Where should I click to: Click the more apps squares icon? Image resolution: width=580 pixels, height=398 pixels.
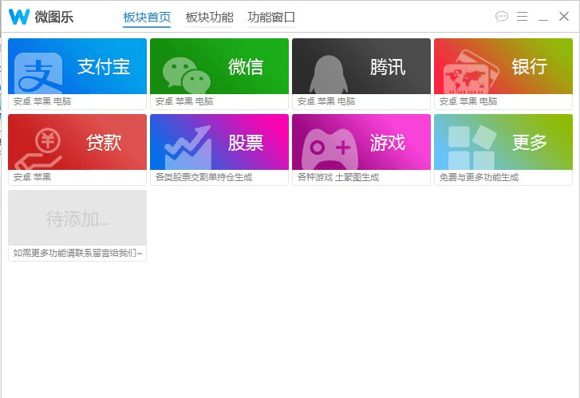click(472, 148)
